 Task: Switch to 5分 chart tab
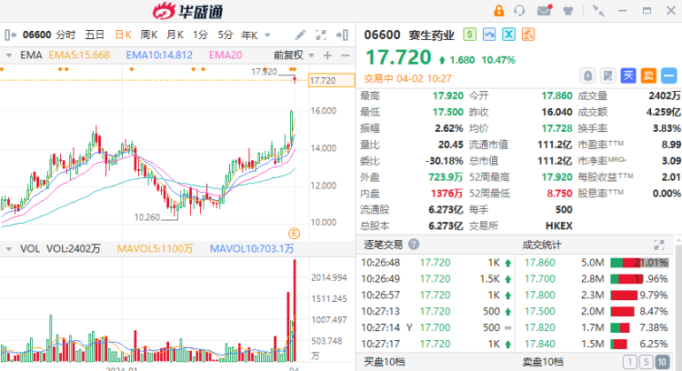226,35
